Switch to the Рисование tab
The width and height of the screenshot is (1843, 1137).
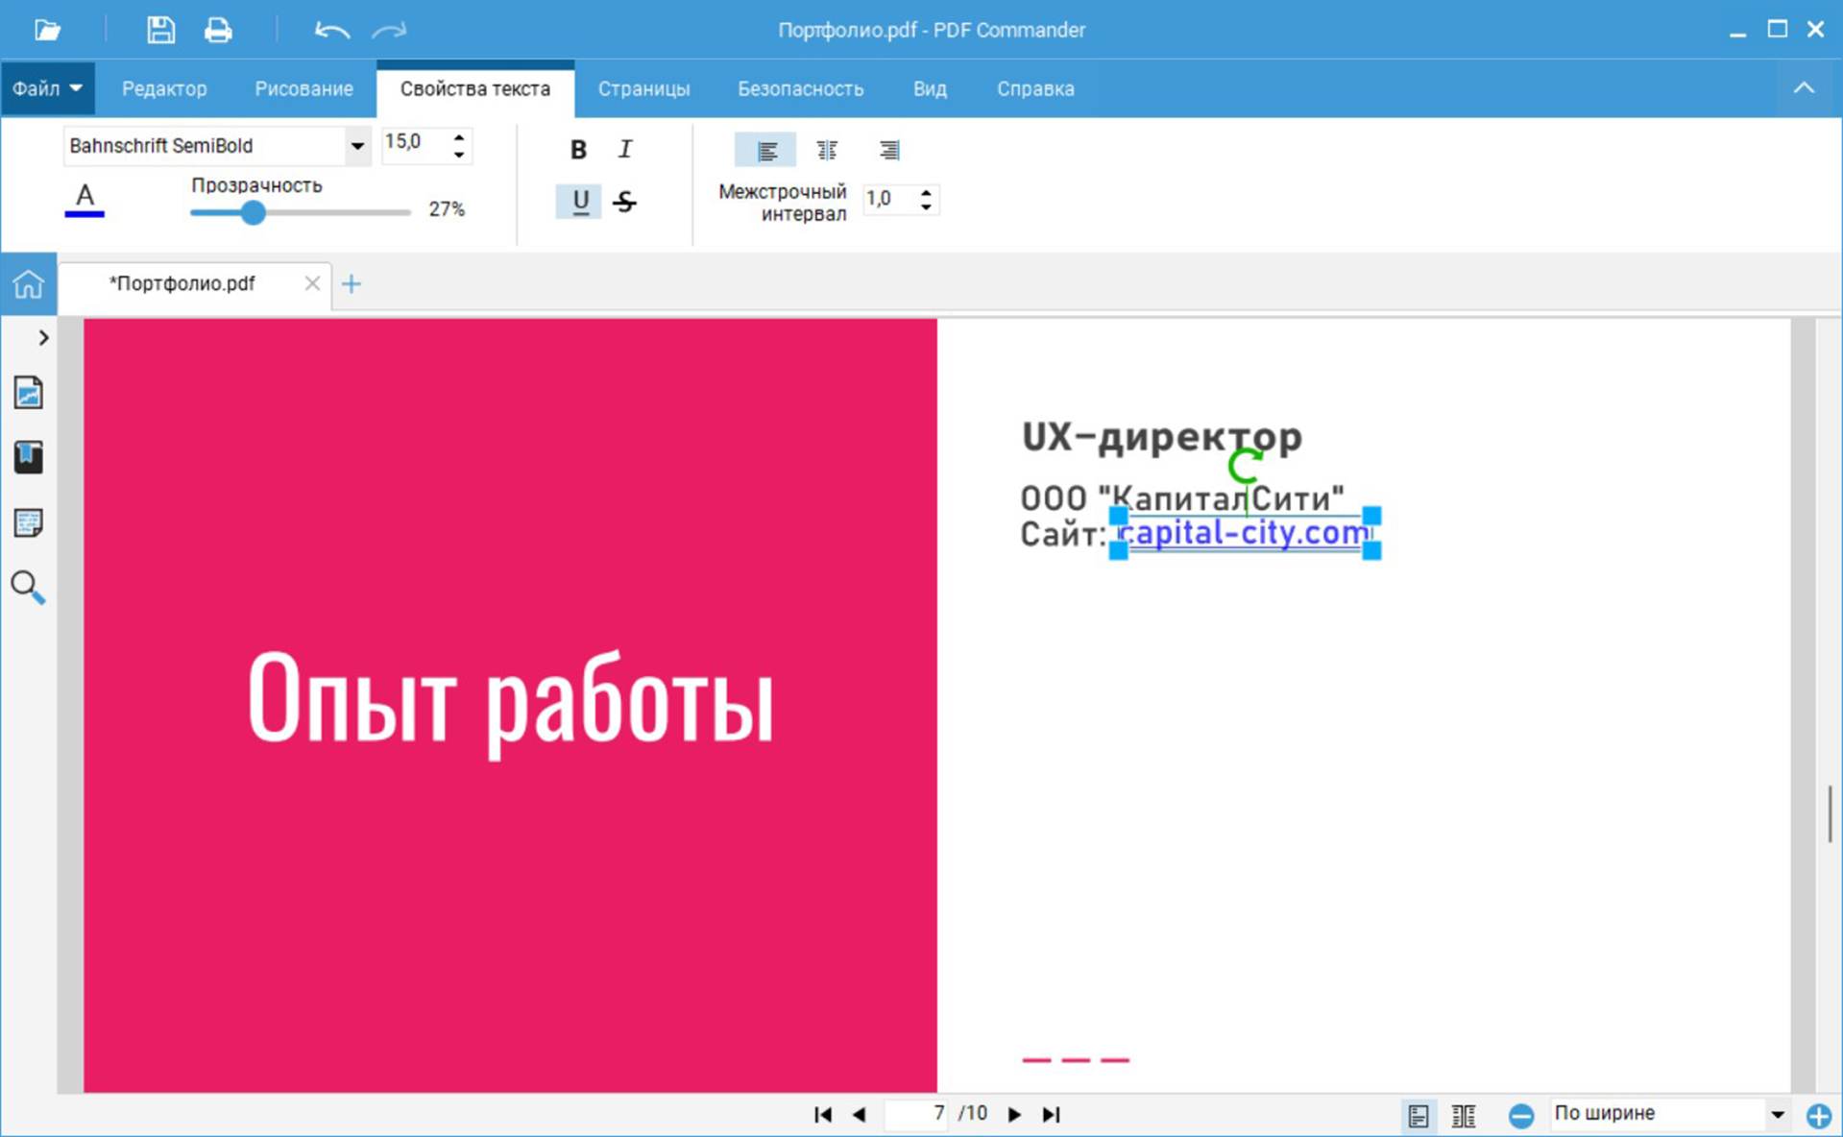[303, 89]
